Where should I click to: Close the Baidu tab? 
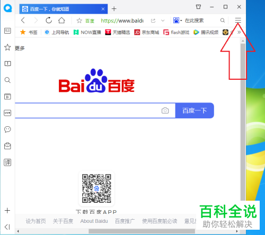click(103, 9)
